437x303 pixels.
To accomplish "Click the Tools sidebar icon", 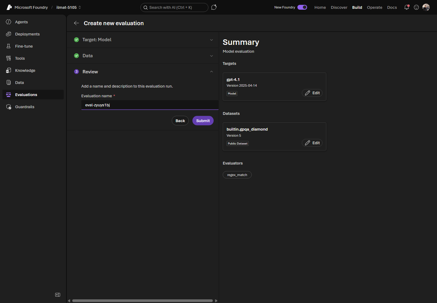I will [8, 58].
